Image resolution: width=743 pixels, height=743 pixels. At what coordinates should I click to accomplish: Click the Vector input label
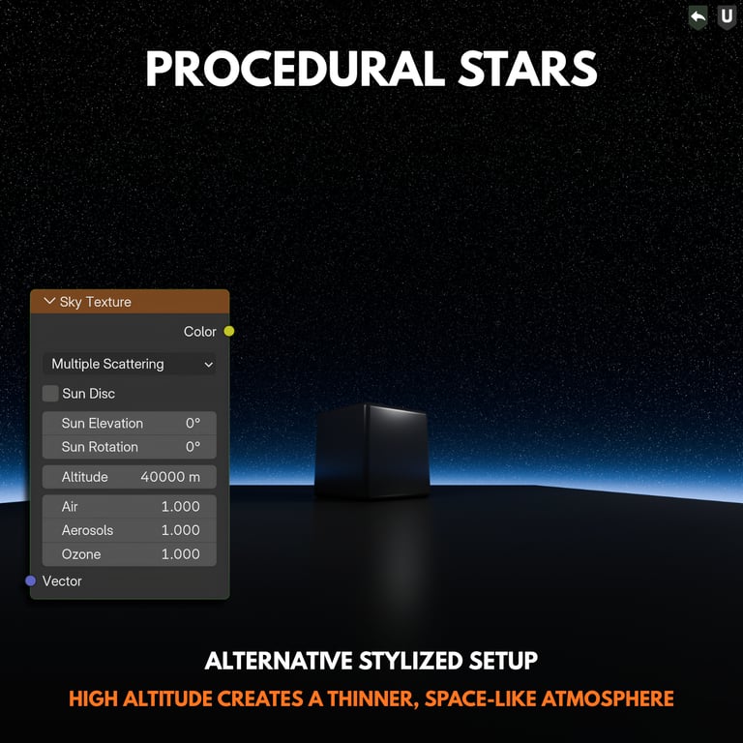[x=62, y=581]
